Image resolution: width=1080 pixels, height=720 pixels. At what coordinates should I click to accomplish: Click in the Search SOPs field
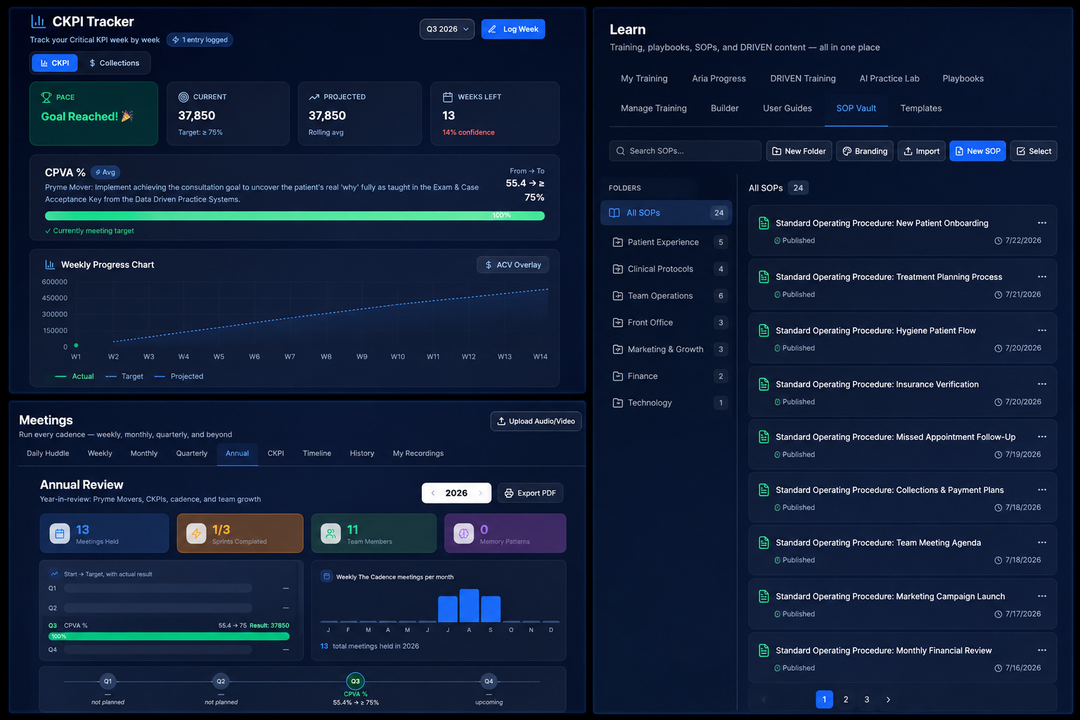pos(686,151)
